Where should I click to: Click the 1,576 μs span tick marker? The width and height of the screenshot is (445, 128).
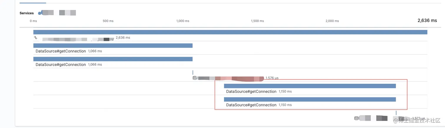point(193,72)
